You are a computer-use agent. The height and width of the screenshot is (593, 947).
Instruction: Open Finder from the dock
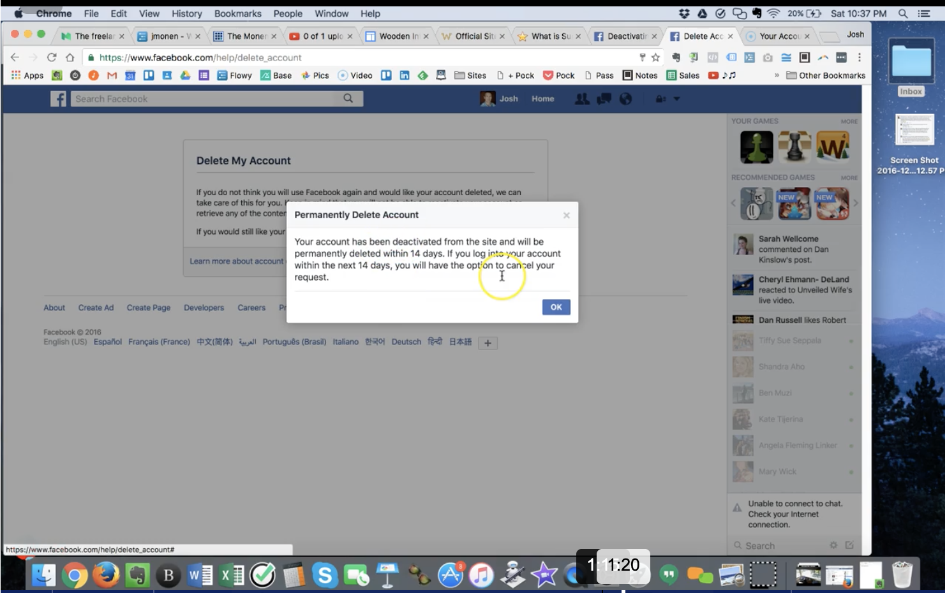(x=43, y=575)
